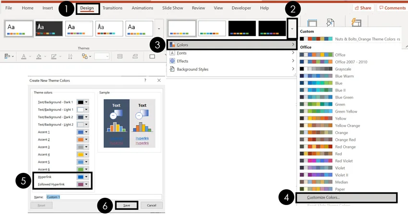Click the shape fill bucket icon

coord(39,57)
